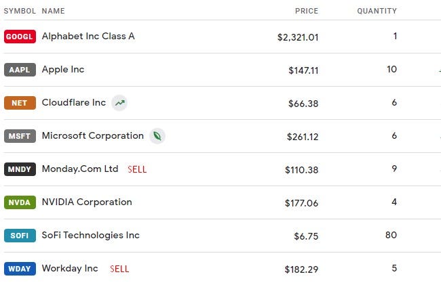Click the red GOOGL ticker badge

point(20,37)
